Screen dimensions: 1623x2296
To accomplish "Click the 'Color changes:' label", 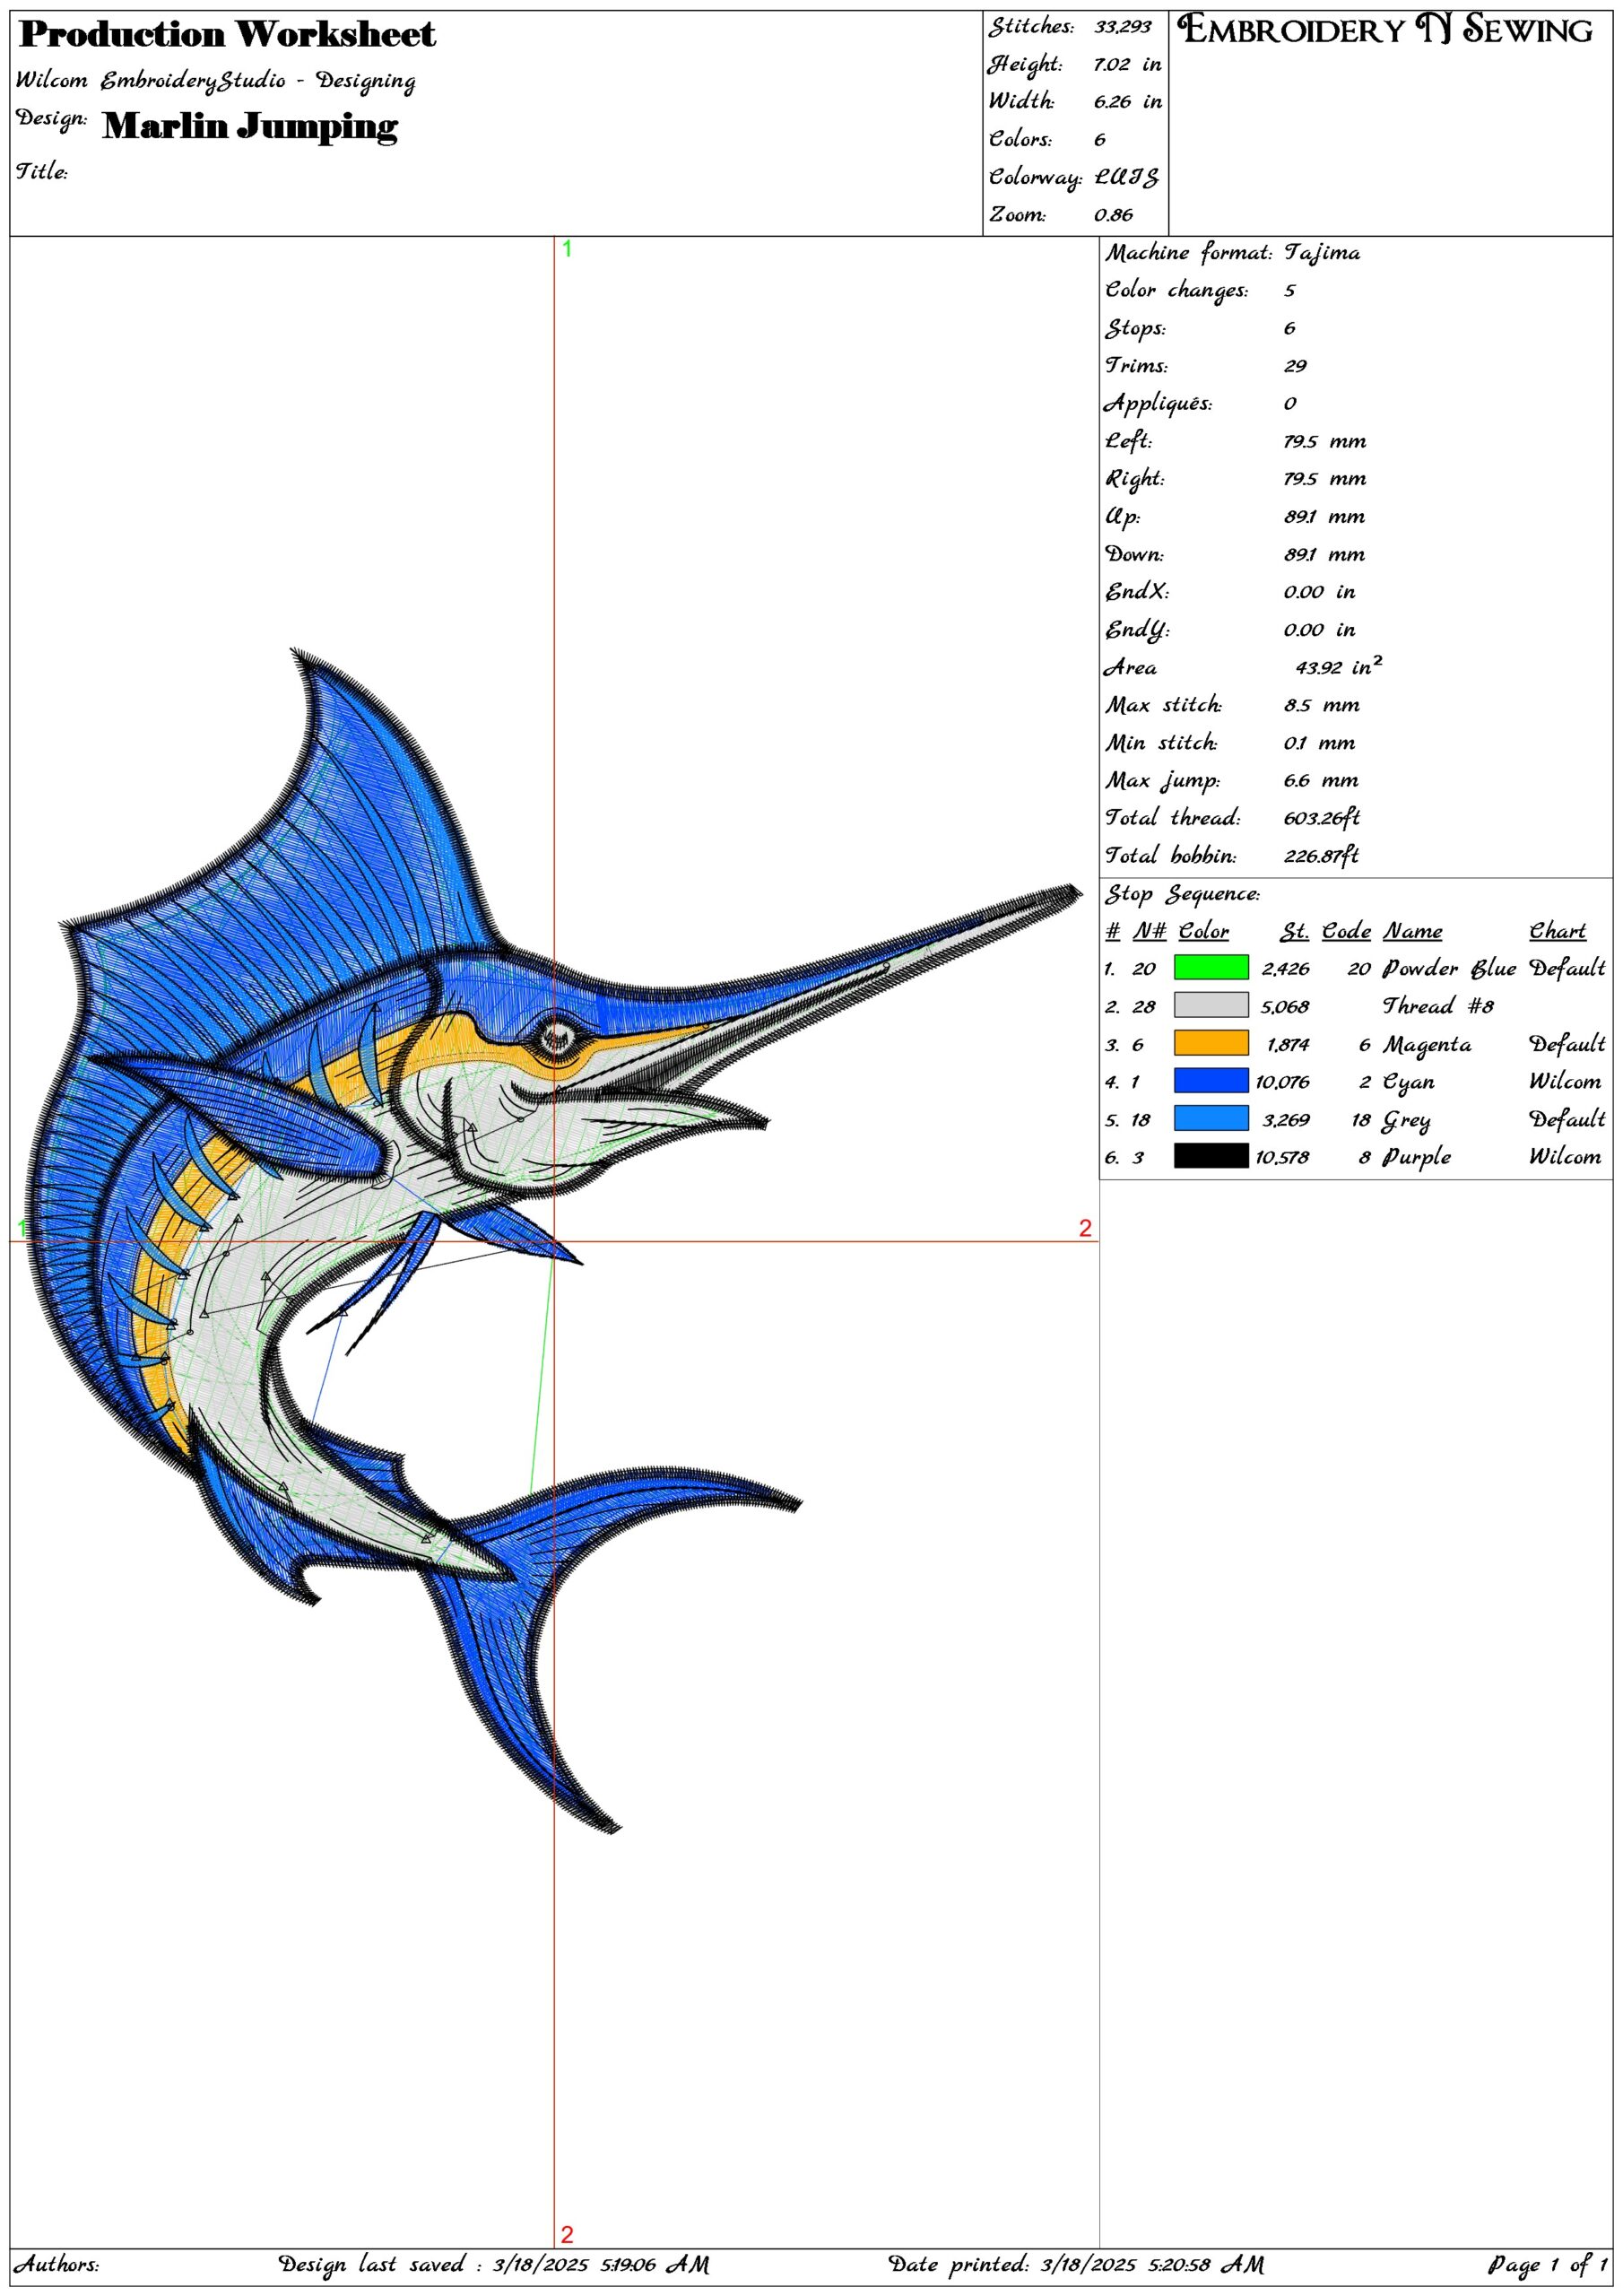I will [x=1177, y=291].
